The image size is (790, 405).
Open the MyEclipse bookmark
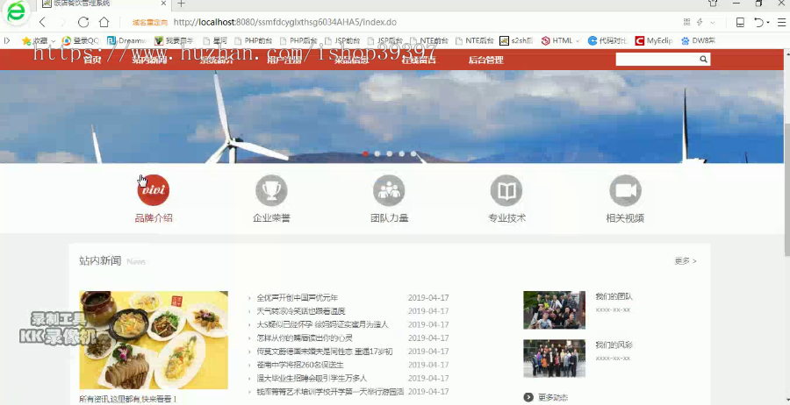(x=654, y=40)
